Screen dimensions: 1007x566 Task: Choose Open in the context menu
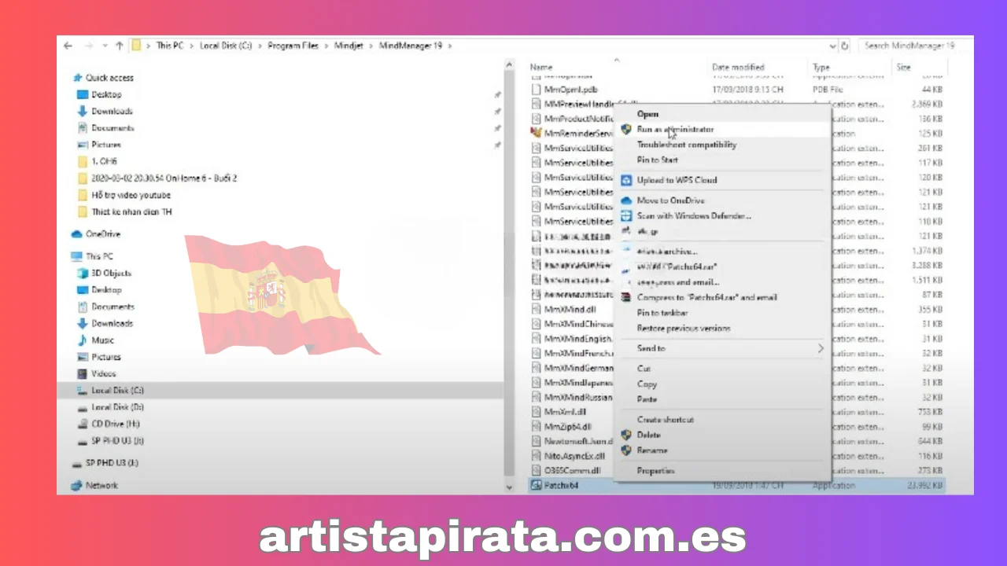[647, 114]
